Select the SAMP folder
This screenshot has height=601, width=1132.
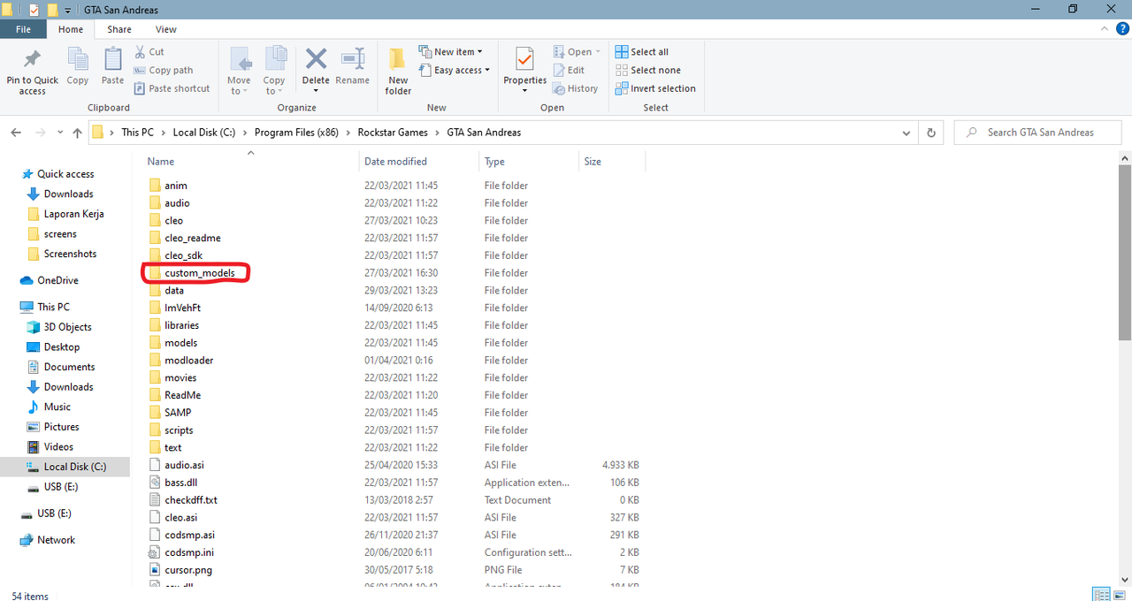coord(178,413)
